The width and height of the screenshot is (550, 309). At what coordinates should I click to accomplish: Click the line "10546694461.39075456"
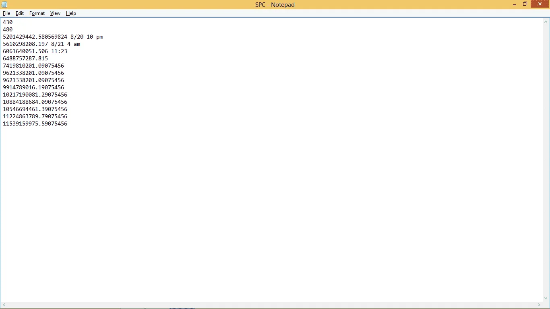pos(35,109)
